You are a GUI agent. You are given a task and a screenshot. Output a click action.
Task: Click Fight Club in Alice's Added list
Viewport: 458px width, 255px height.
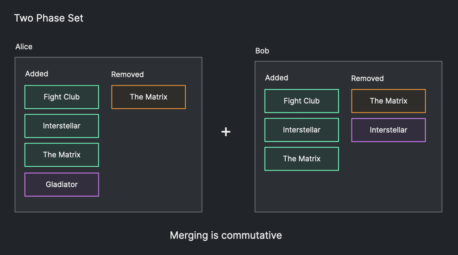(62, 97)
